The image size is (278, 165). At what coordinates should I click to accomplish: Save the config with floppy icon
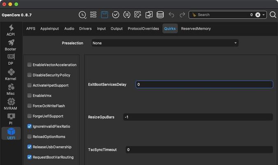104,14
